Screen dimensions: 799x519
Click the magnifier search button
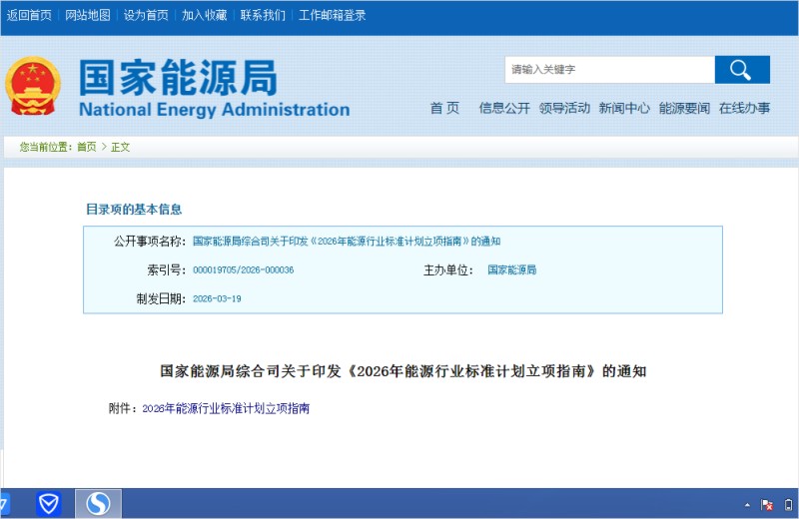742,70
